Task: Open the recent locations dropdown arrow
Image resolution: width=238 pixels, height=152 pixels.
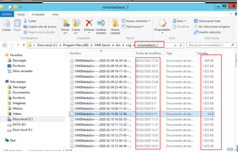Action: (18, 45)
